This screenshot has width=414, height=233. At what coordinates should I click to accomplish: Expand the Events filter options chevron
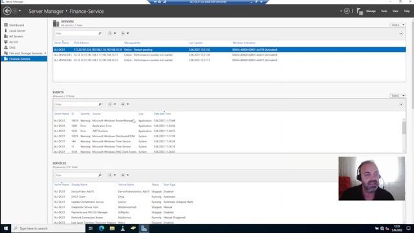(x=401, y=104)
